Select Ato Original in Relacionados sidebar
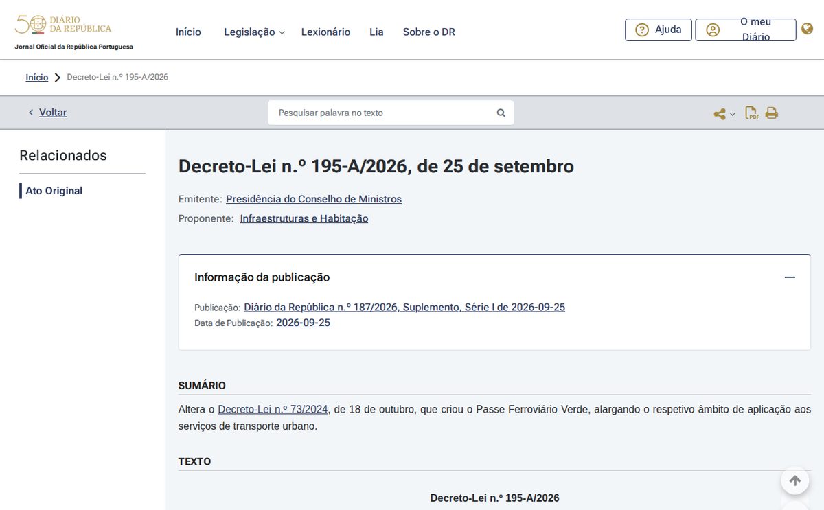This screenshot has width=824, height=510. pyautogui.click(x=54, y=191)
